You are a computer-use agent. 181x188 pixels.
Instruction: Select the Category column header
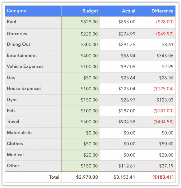point(33,11)
